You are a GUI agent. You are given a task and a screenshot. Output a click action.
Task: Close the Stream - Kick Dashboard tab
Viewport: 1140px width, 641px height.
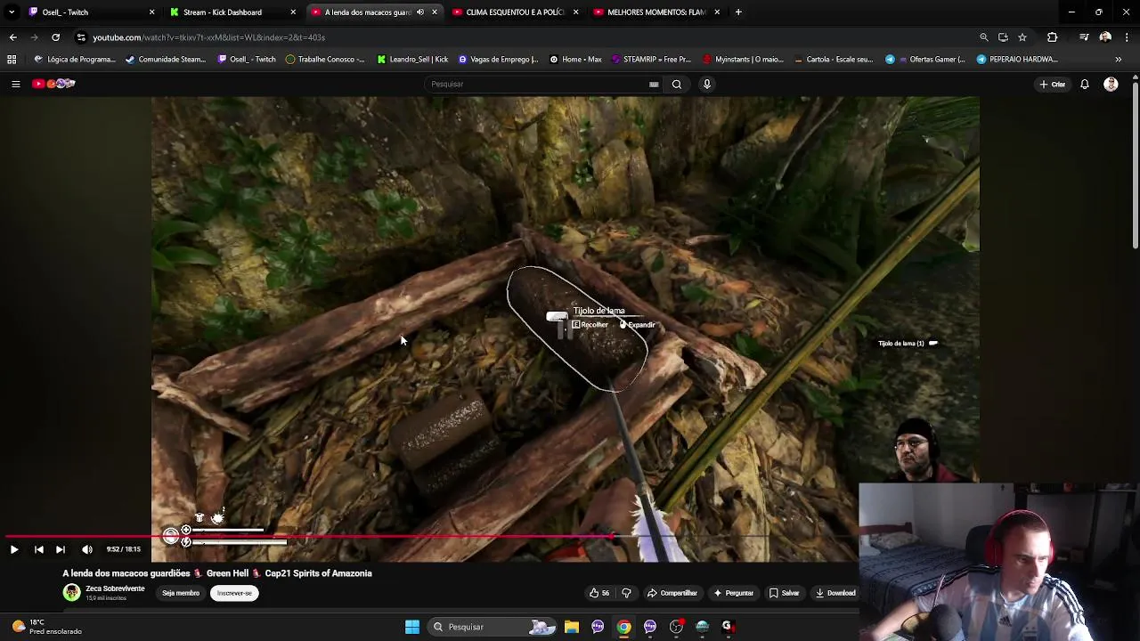[x=293, y=12]
